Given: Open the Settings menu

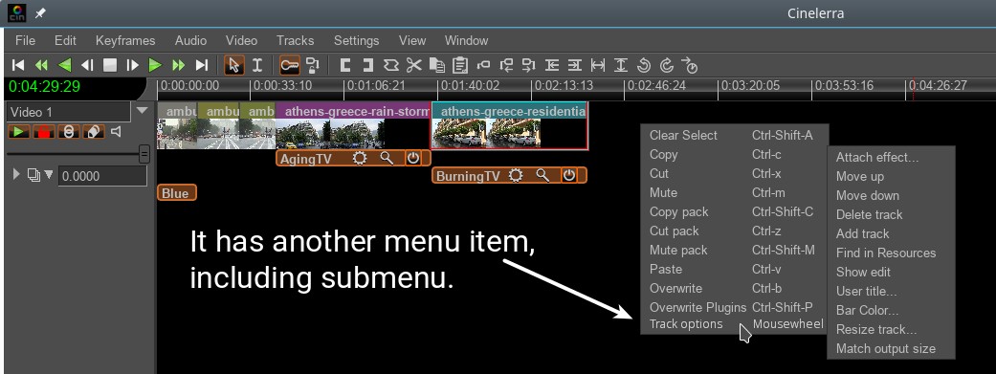Looking at the screenshot, I should tap(356, 40).
